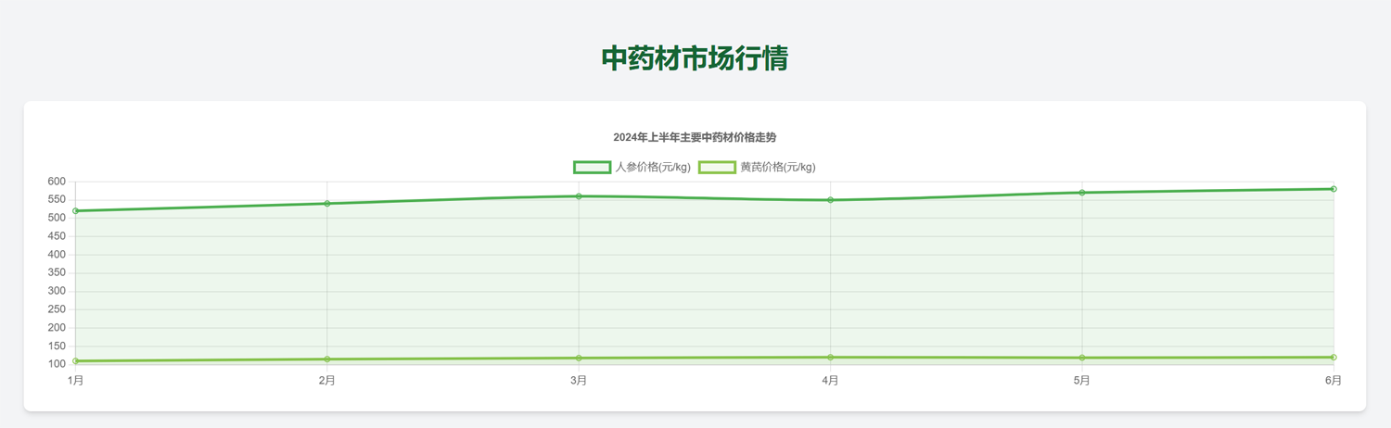Select the 人参 data point for 1月
Screen dimensions: 1391x428
click(x=76, y=211)
